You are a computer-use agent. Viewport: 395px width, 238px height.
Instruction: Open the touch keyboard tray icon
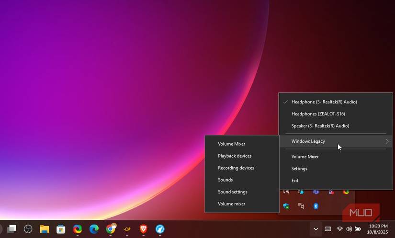(x=328, y=229)
